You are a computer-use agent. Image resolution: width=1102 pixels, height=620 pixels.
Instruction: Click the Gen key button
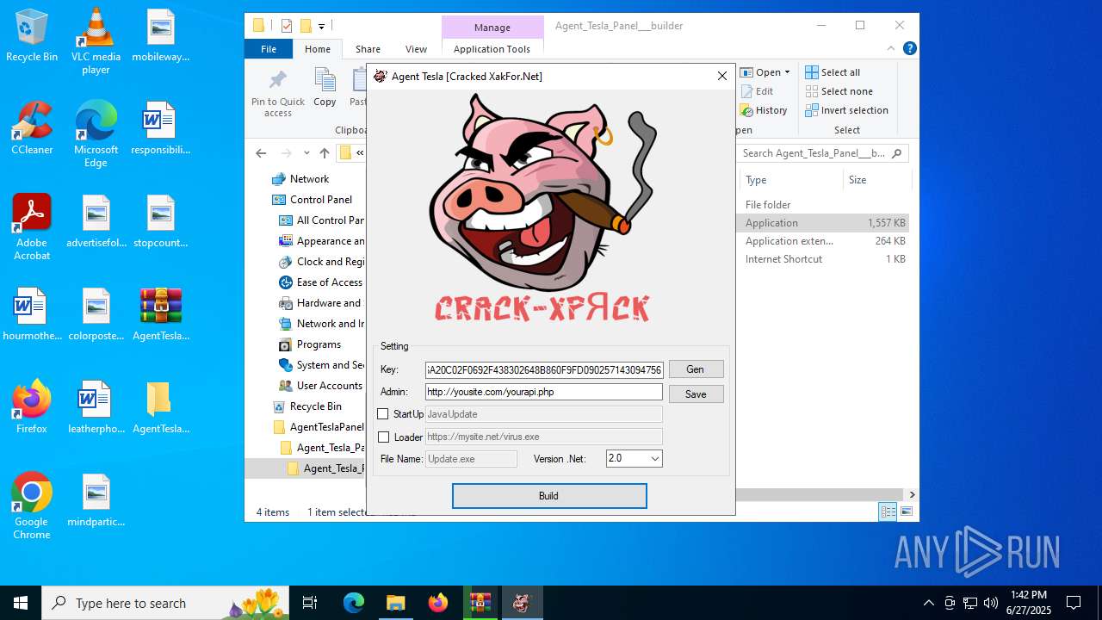[x=696, y=369]
